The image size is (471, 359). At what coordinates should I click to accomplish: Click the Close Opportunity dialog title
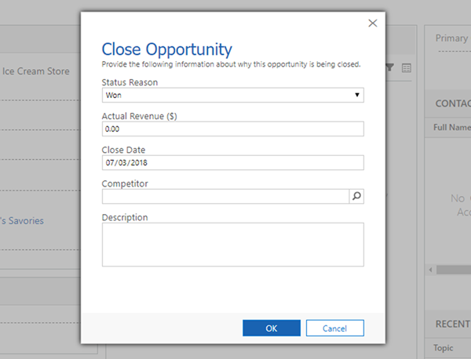click(167, 49)
